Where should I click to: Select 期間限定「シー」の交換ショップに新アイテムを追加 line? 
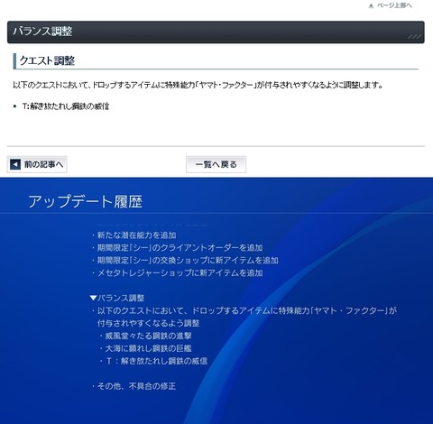[x=188, y=260]
